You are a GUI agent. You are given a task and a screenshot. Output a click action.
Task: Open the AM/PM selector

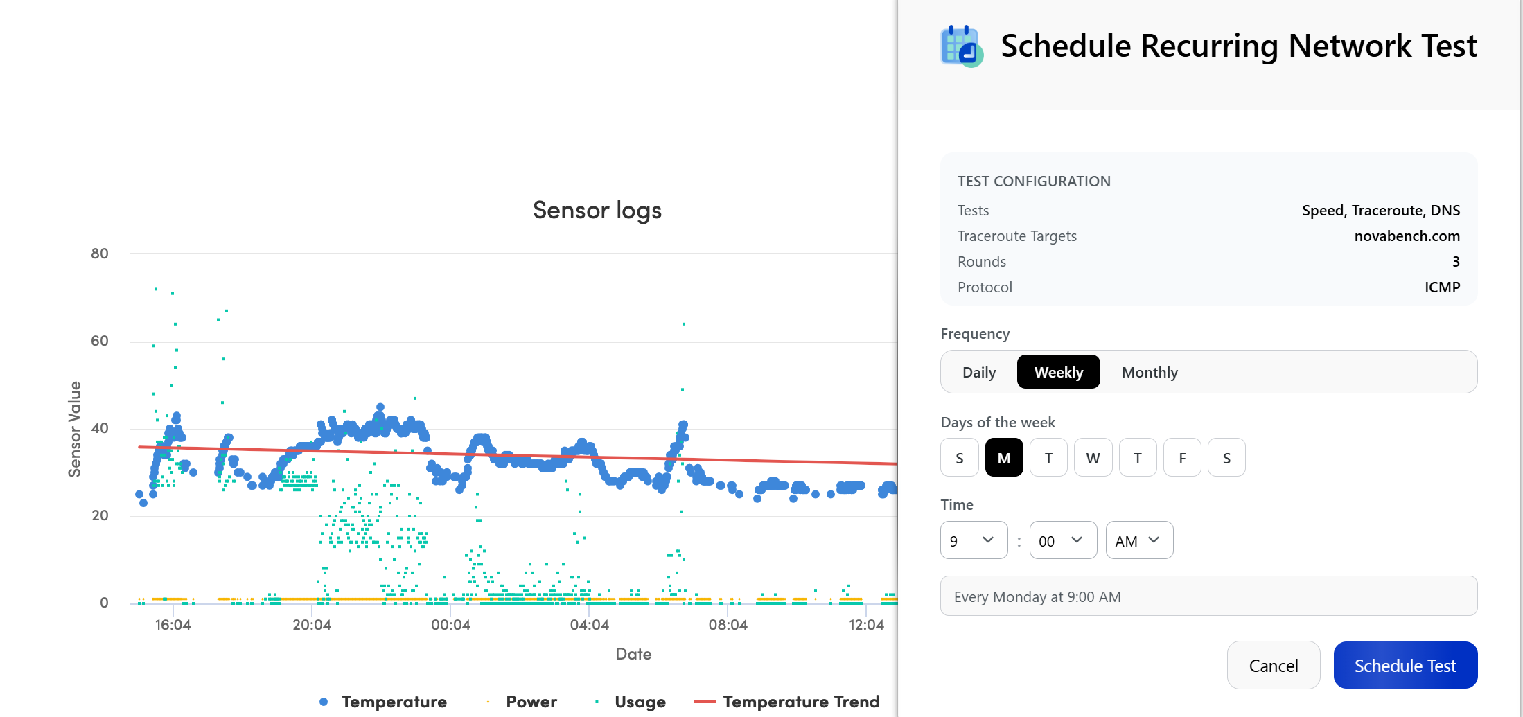point(1138,540)
